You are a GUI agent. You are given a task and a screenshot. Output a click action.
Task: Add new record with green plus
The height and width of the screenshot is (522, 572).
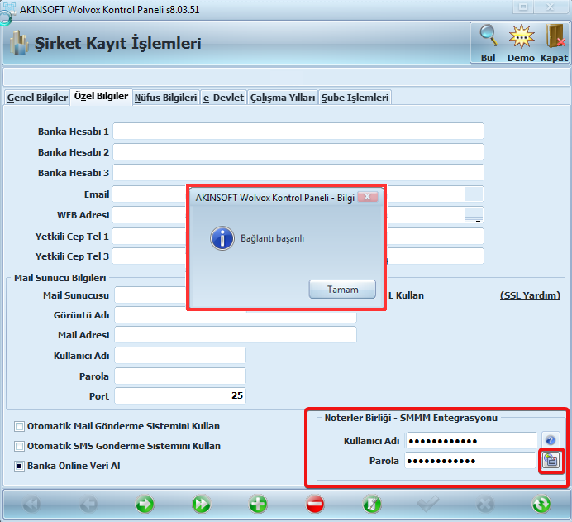(258, 504)
